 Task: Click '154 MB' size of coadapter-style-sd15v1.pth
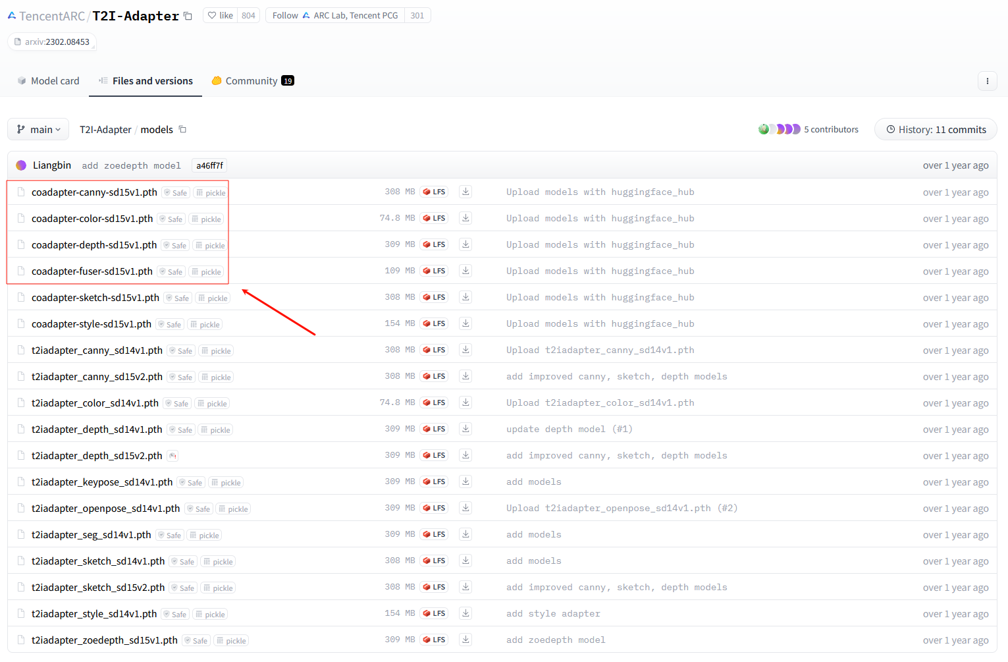[400, 323]
